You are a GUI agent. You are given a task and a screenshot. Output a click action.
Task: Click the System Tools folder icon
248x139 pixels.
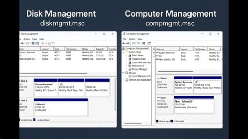point(127,52)
